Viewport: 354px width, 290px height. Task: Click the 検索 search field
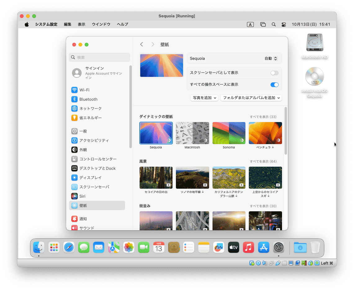click(100, 57)
